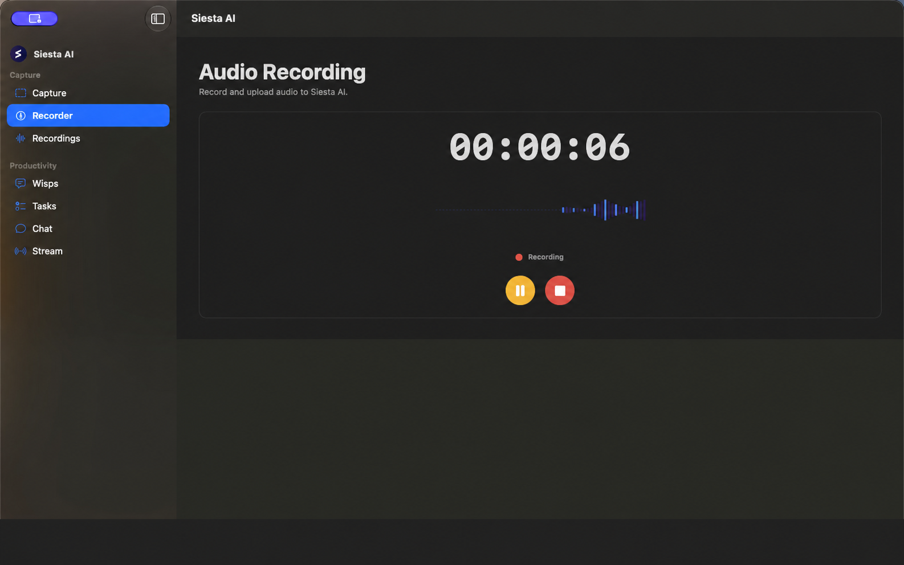
Task: Click the Productivity section label
Action: (33, 166)
